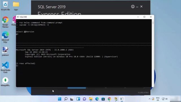
Task: Click the '(1 rows affected)' text
Action: (26, 63)
